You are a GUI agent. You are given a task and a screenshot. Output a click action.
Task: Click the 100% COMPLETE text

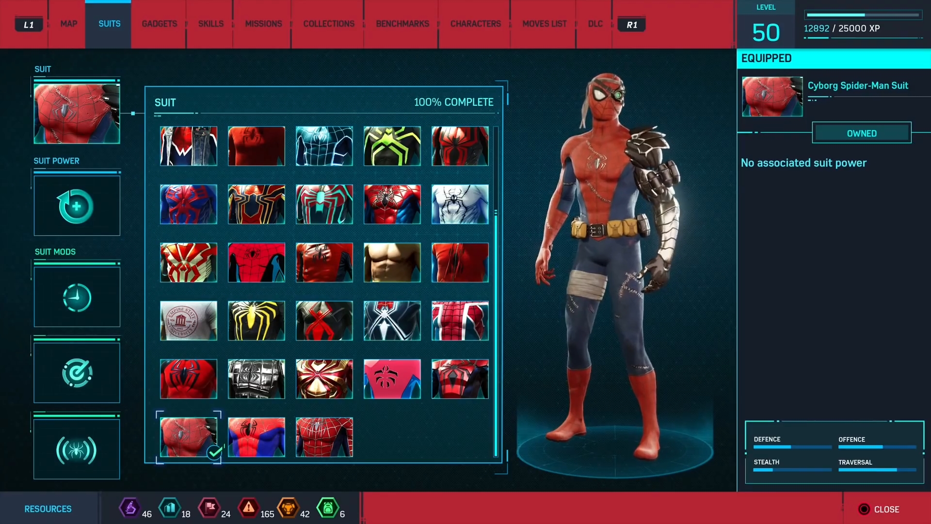coord(453,102)
